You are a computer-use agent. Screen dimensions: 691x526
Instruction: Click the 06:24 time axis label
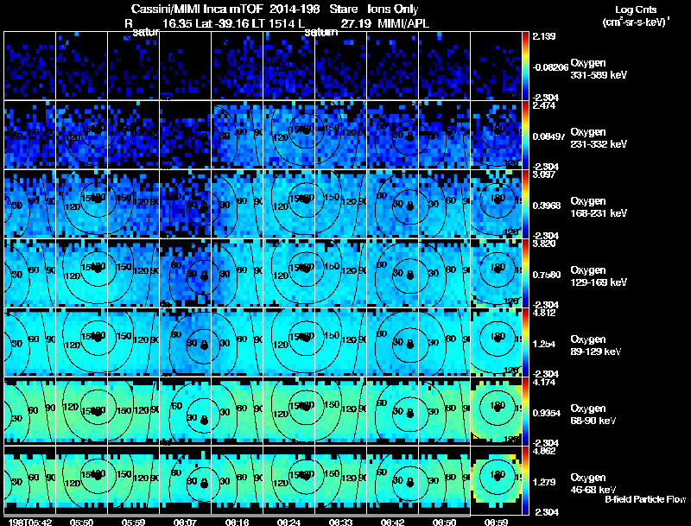tap(288, 522)
